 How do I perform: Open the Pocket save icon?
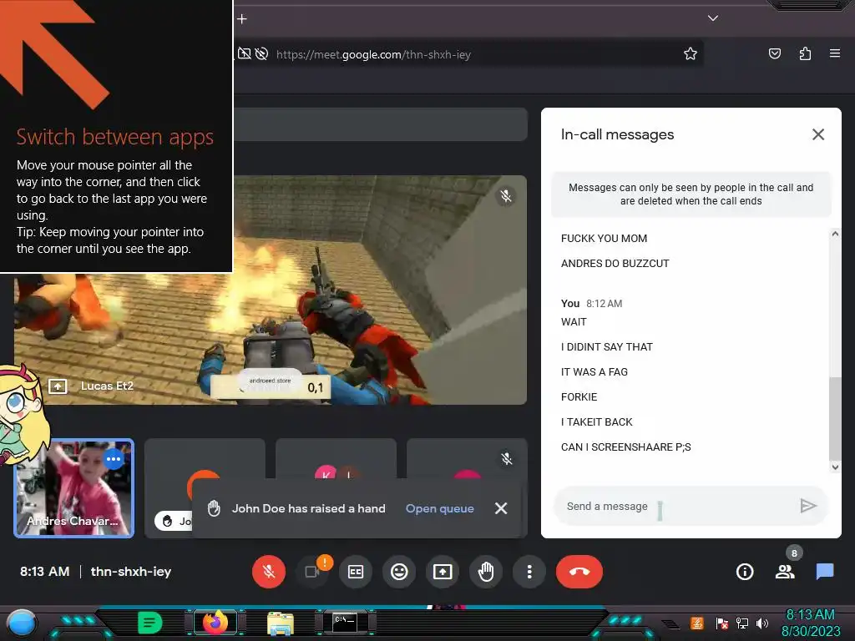pyautogui.click(x=775, y=54)
